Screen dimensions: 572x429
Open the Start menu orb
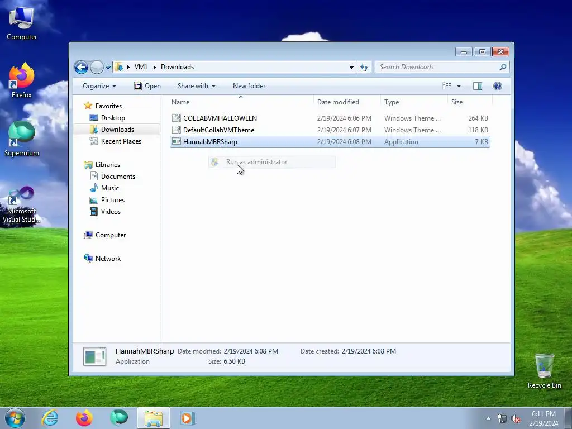tap(15, 418)
